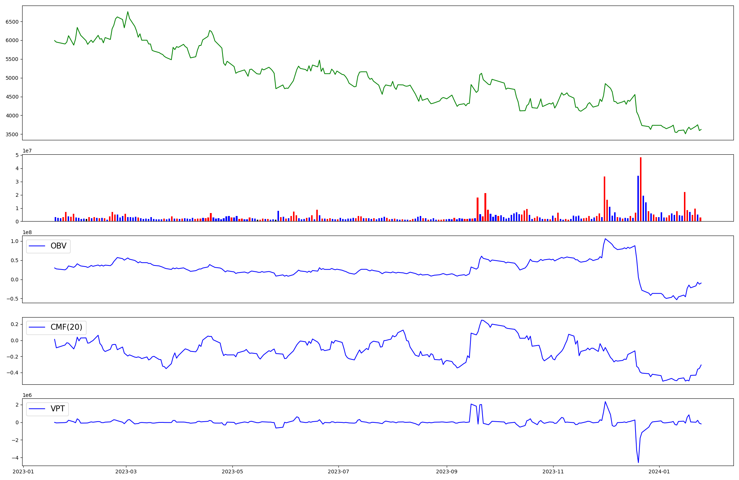Click the VPT legend label

point(58,409)
